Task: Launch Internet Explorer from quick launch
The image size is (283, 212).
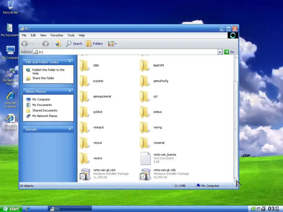Action: pos(28,209)
